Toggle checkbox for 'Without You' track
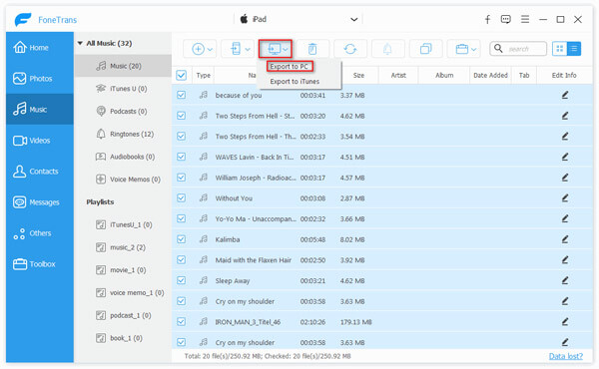The image size is (599, 369). pos(181,198)
